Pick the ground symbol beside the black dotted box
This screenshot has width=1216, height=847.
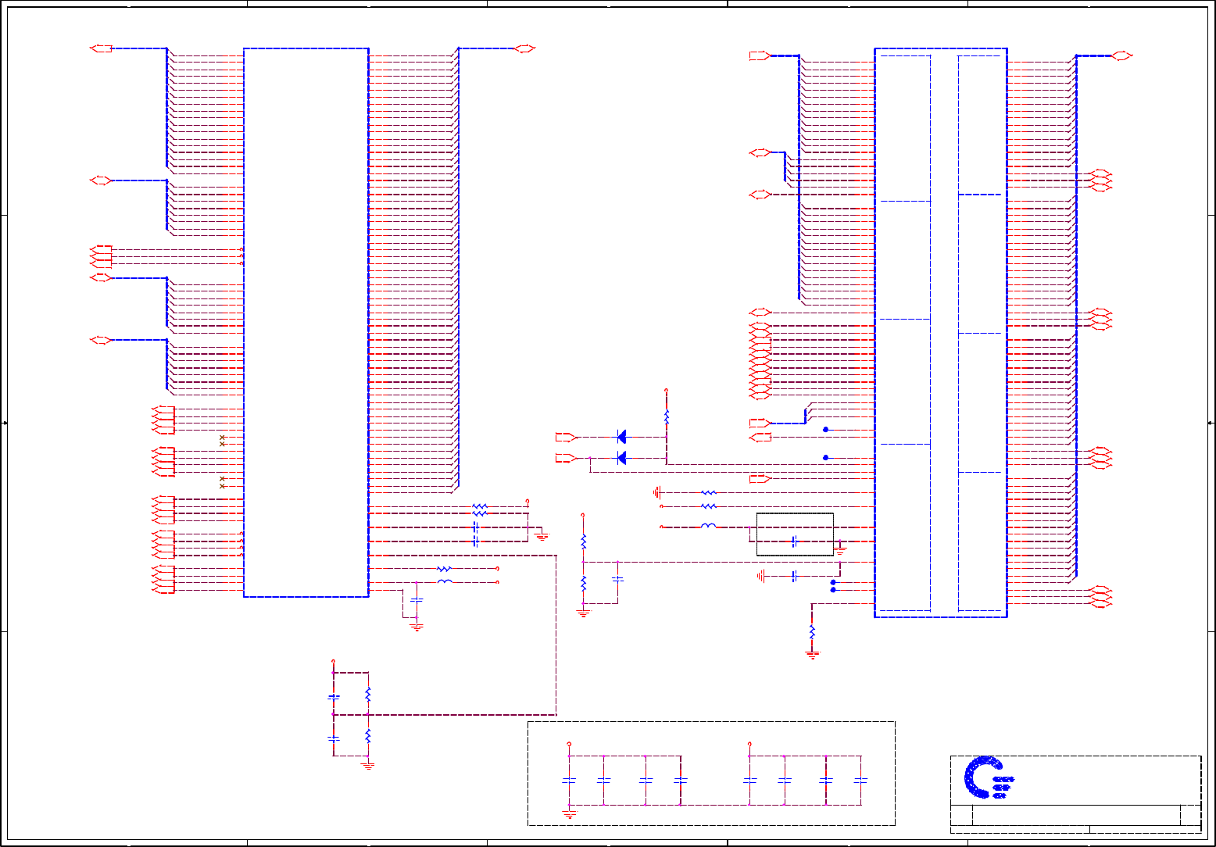pos(841,550)
